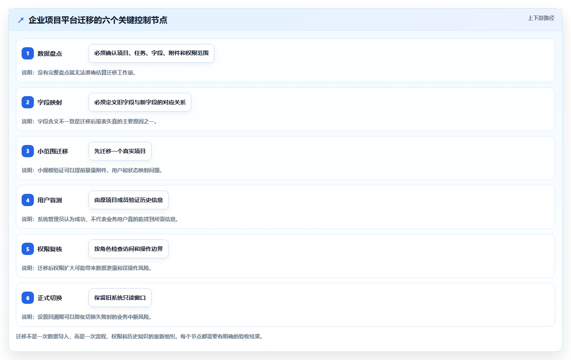Click the footer sentence 迁移不是一次数据导入
Screen dimensions: 571x360
pyautogui.click(x=140, y=336)
